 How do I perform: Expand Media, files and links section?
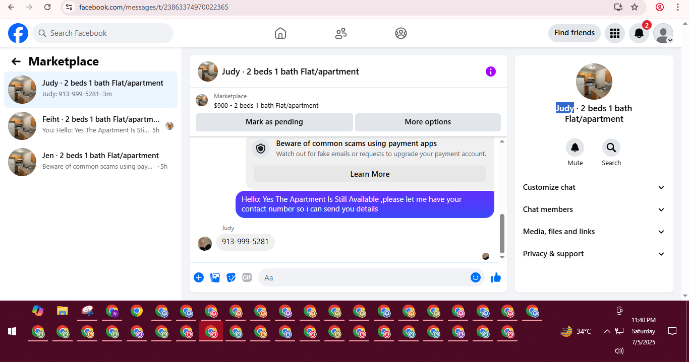594,232
